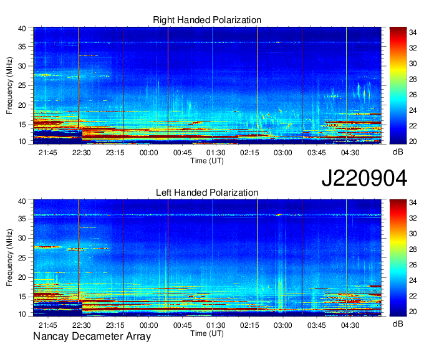Click the 30 MHz tick on Right Handed frequency axis
The height and width of the screenshot is (344, 424).
[22, 66]
